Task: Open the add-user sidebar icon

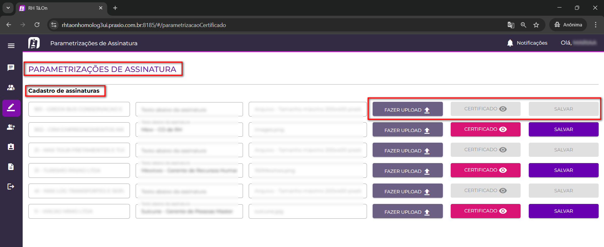Action: pos(11,127)
